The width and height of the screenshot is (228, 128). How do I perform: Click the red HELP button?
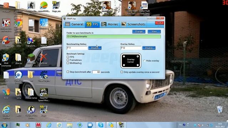(x=159, y=23)
